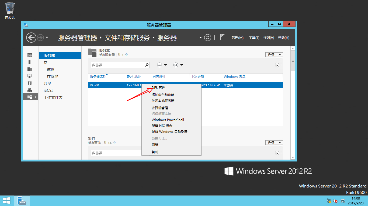Open the 管理(M) menu

pyautogui.click(x=237, y=38)
